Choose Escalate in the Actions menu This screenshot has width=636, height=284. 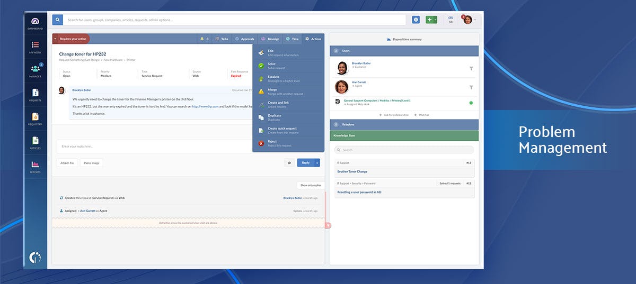click(x=288, y=78)
